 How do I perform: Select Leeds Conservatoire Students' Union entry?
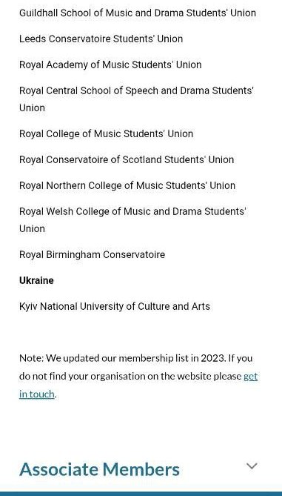click(101, 39)
